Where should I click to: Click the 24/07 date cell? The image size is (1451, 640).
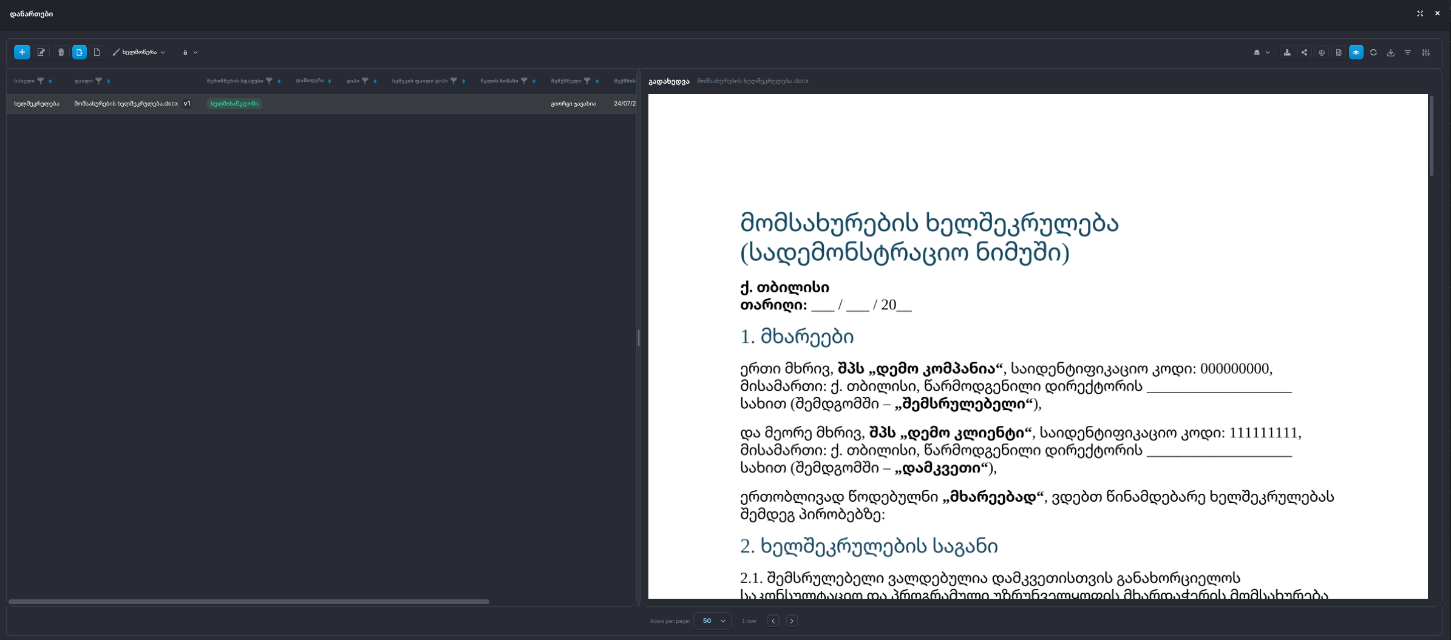[x=625, y=104]
